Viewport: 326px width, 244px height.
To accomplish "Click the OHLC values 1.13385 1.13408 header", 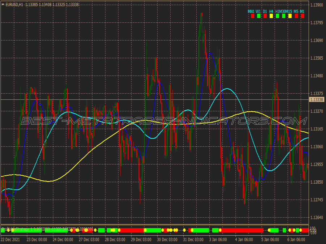I will point(38,5).
